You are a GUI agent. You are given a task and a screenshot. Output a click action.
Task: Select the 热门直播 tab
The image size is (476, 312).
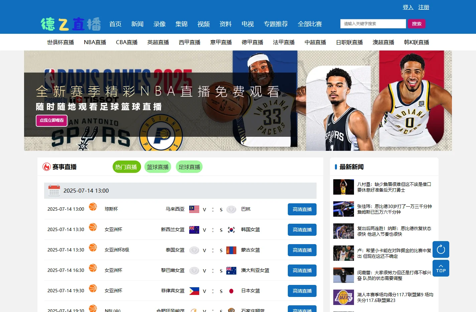[x=126, y=167]
